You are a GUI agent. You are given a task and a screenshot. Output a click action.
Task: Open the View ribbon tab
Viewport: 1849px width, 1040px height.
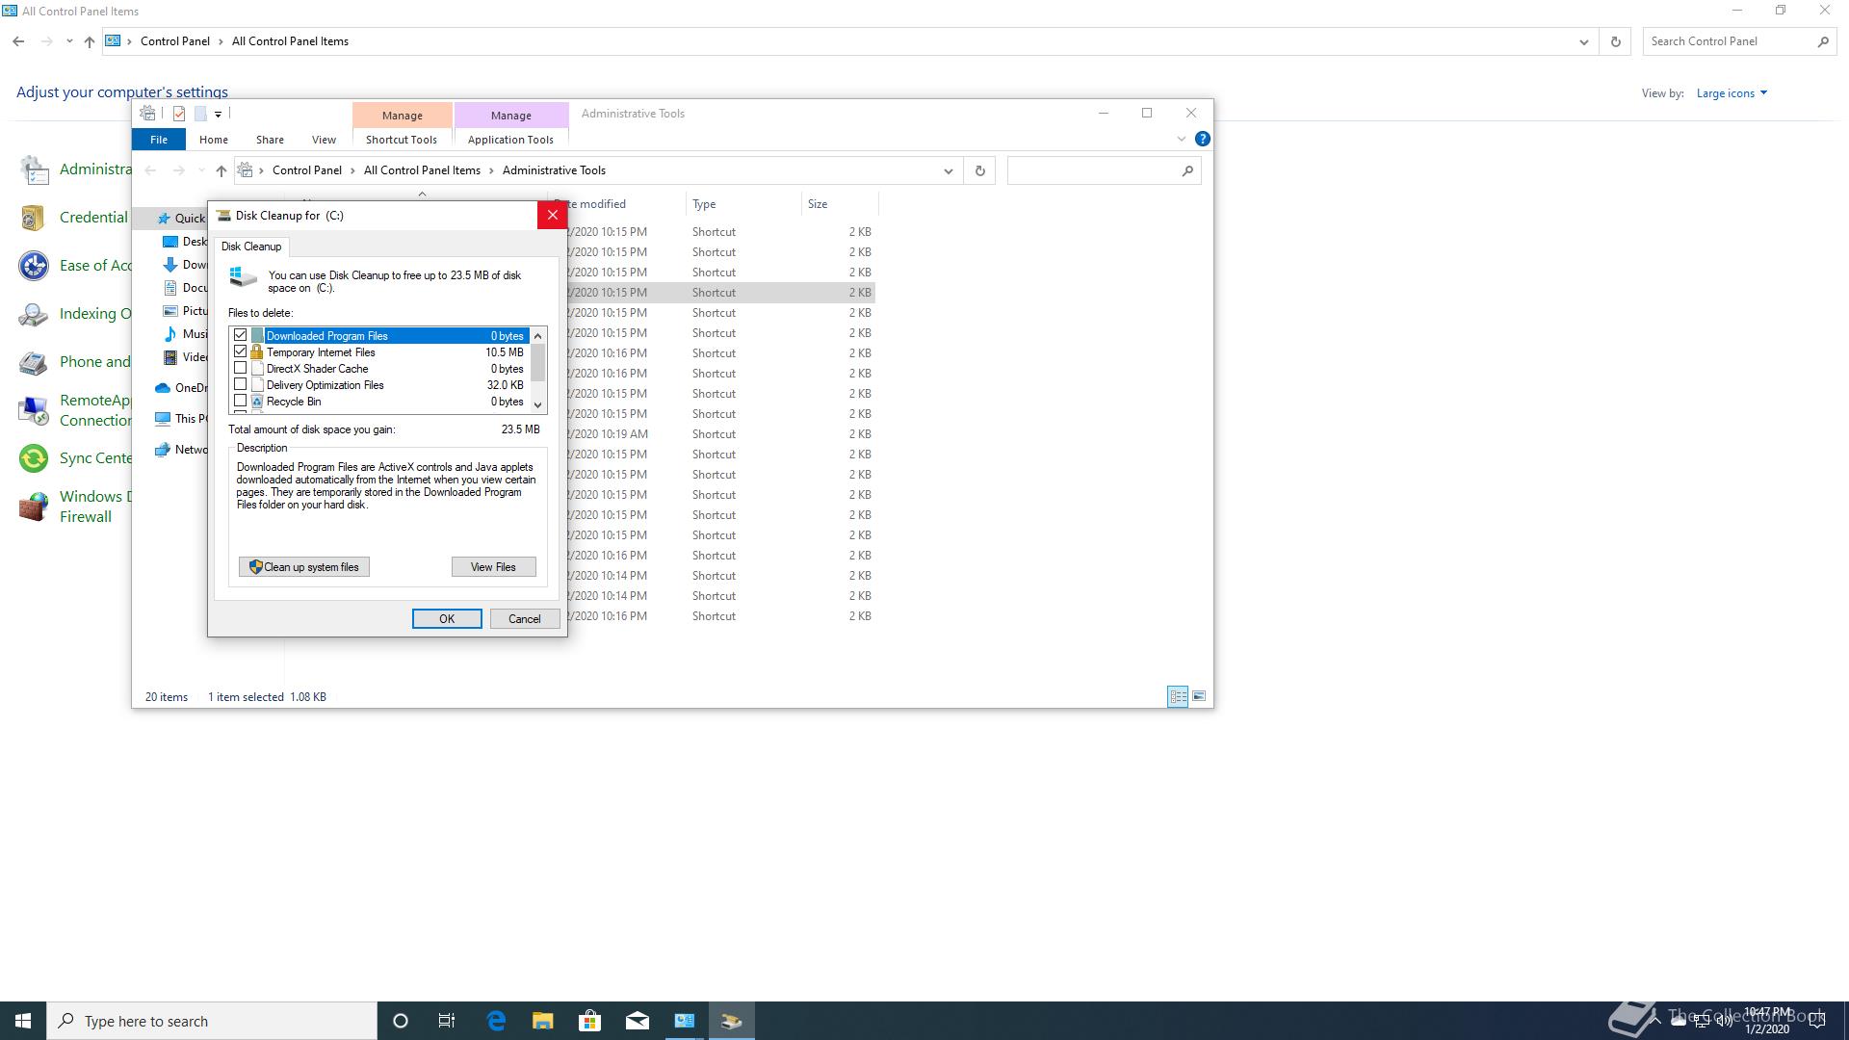click(324, 140)
